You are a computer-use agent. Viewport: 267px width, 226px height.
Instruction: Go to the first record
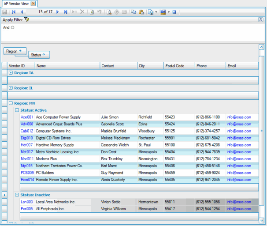tap(14, 12)
